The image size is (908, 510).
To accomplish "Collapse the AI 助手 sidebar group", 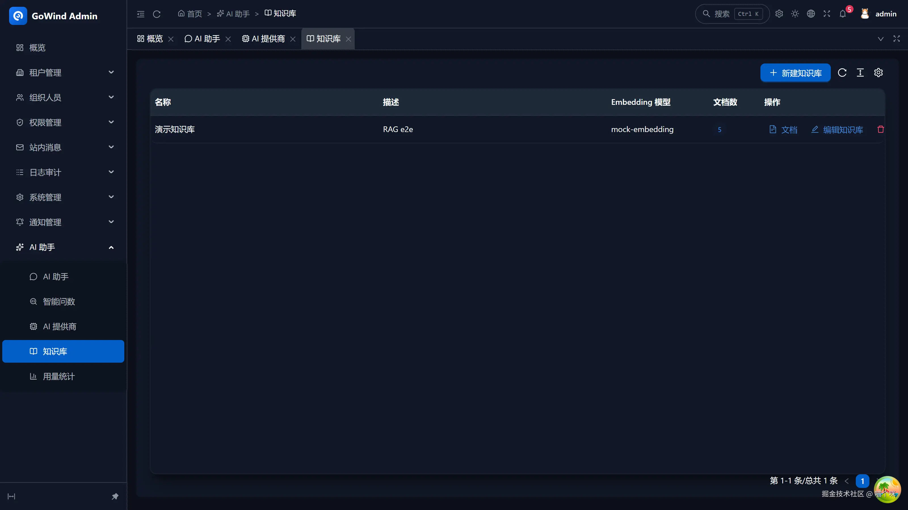I will tap(64, 247).
